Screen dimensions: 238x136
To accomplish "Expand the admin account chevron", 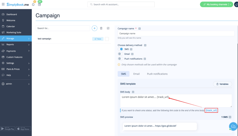I will pyautogui.click(x=29, y=84).
